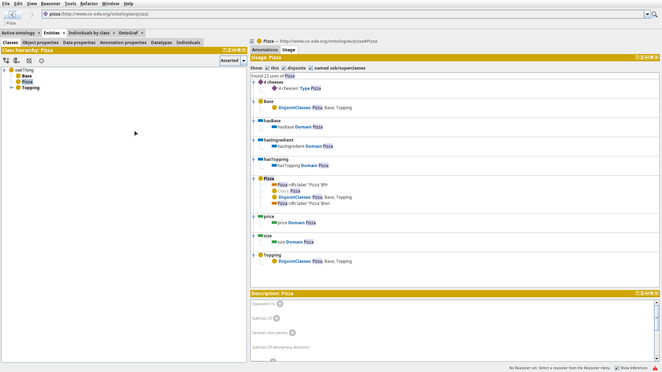Click the plus icon next to SubClass Of
This screenshot has height=372, width=662.
coord(277,318)
